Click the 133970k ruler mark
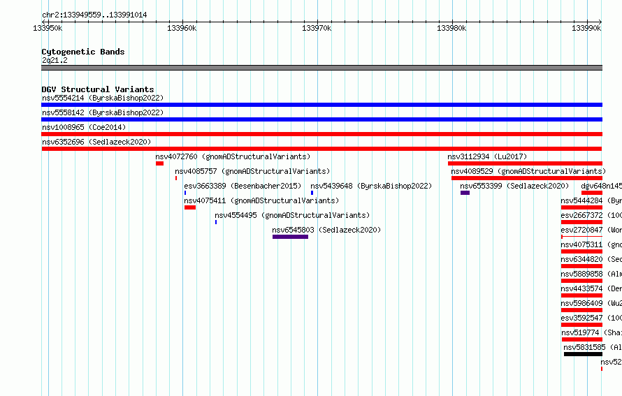 317,28
